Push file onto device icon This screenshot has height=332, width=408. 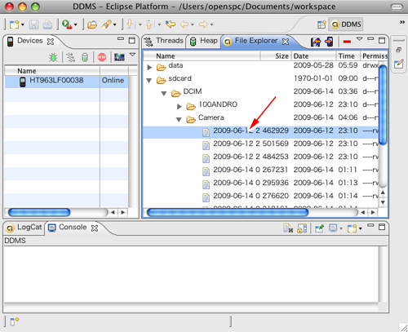(x=329, y=42)
